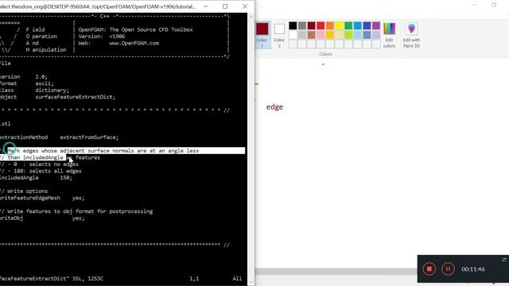The width and height of the screenshot is (509, 286).
Task: Pick rose pink from the Paint palette
Action: [321, 35]
